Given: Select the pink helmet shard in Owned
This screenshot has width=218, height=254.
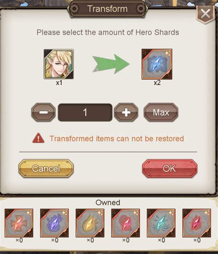Looking at the screenshot, I should (x=126, y=223).
